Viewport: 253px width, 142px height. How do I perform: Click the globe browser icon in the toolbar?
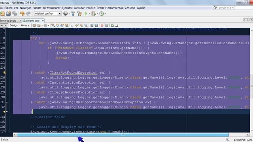point(66,13)
